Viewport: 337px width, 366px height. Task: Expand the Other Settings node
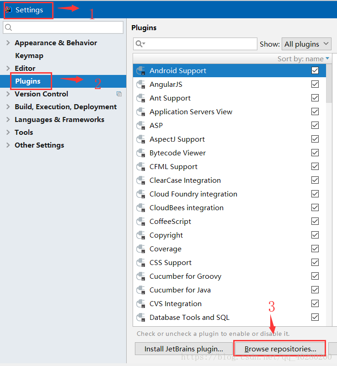[x=8, y=145]
